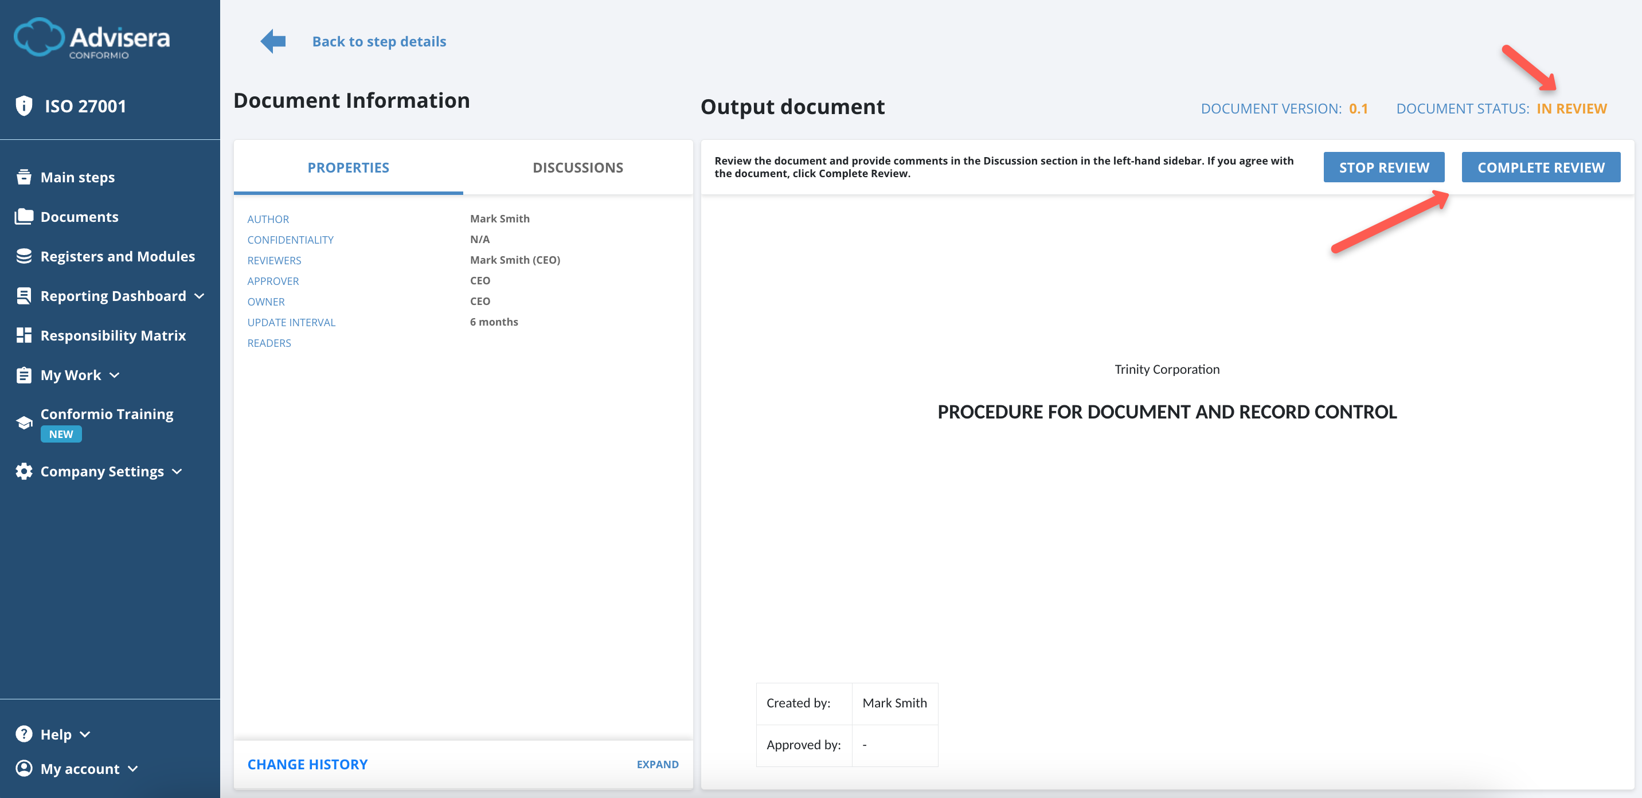Click STOP REVIEW button
1642x798 pixels.
point(1384,167)
